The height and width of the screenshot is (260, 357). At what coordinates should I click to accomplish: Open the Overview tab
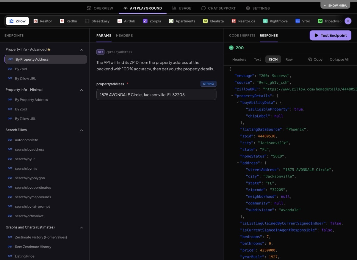click(100, 8)
